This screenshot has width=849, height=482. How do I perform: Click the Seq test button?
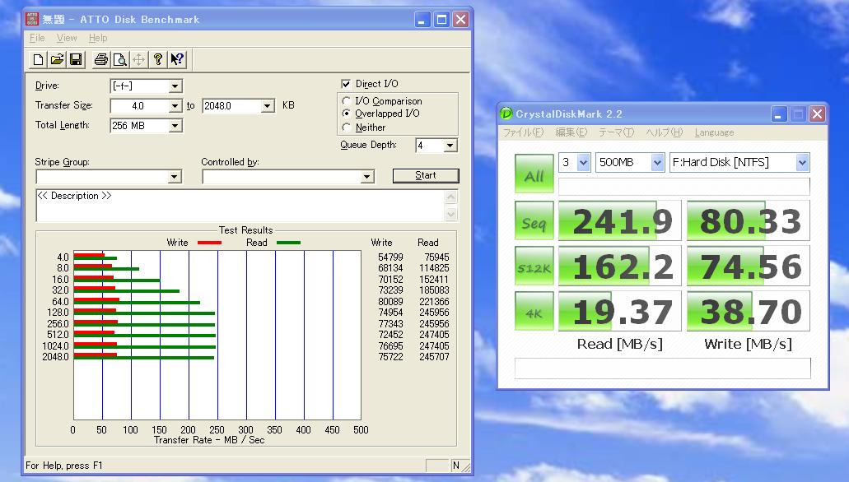click(534, 220)
